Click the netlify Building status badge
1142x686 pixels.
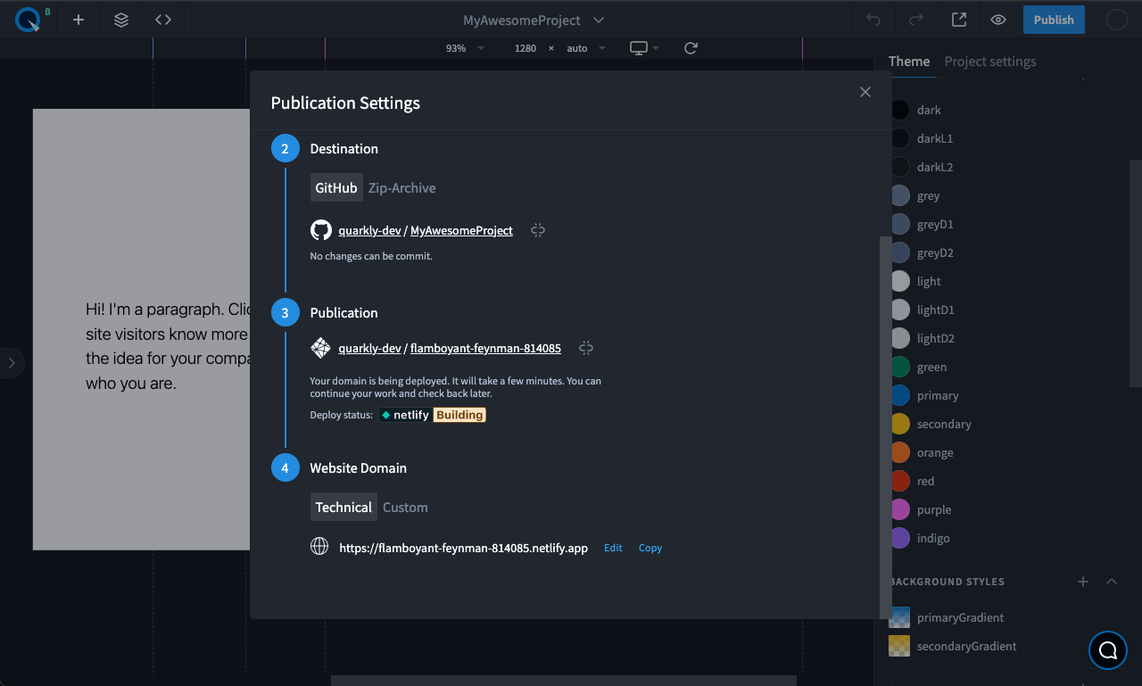click(433, 415)
